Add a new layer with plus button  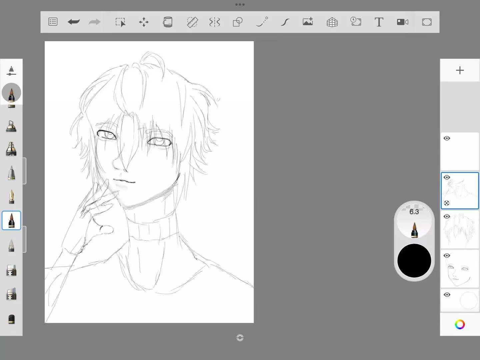tap(460, 70)
